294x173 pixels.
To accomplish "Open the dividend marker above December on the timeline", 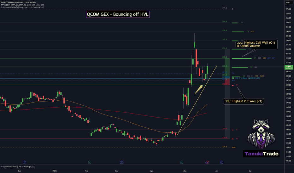I will point(24,162).
